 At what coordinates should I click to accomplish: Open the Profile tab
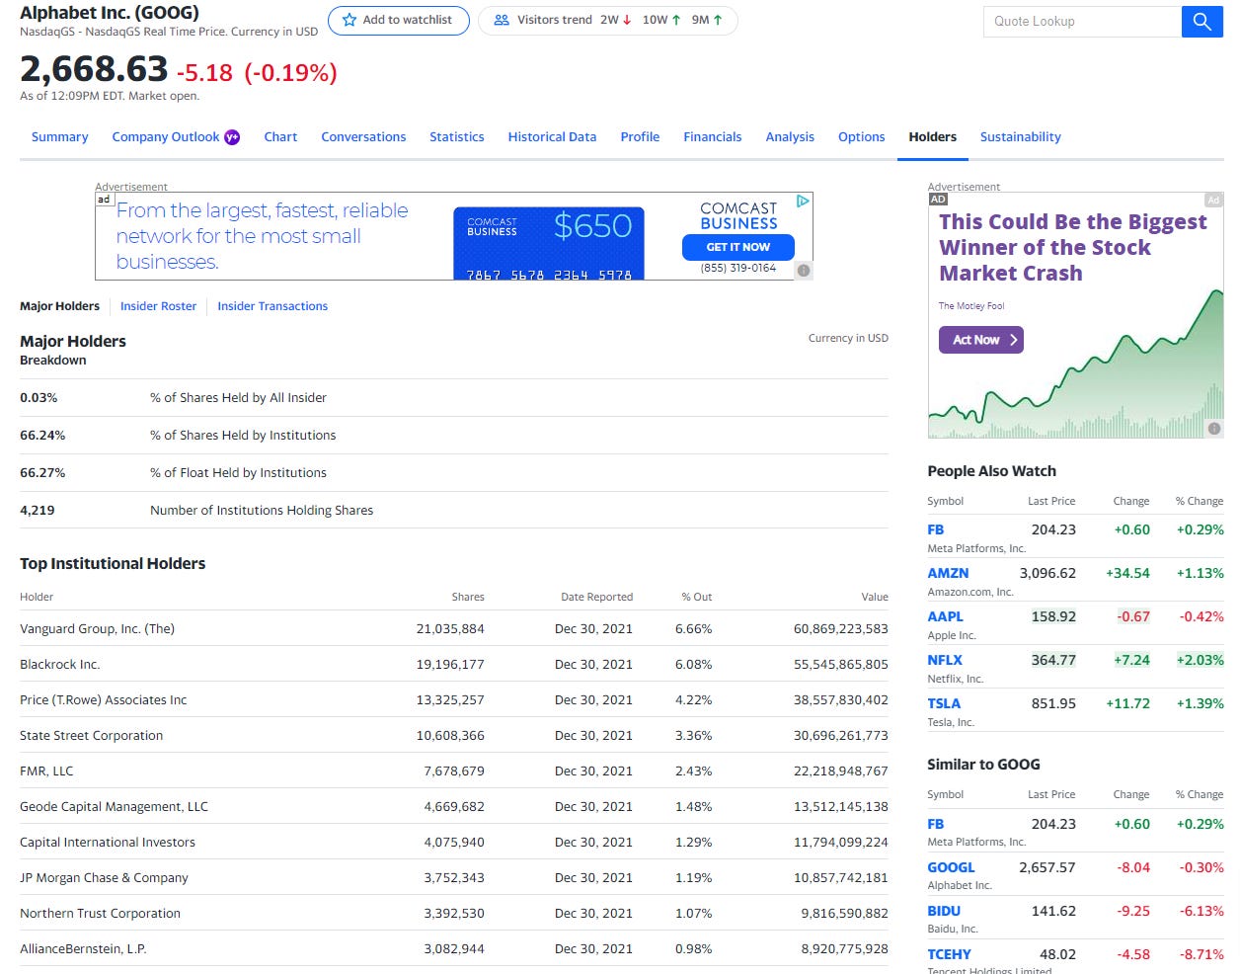tap(640, 137)
